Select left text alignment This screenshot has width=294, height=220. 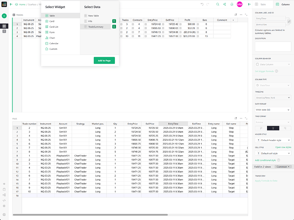click(x=261, y=128)
